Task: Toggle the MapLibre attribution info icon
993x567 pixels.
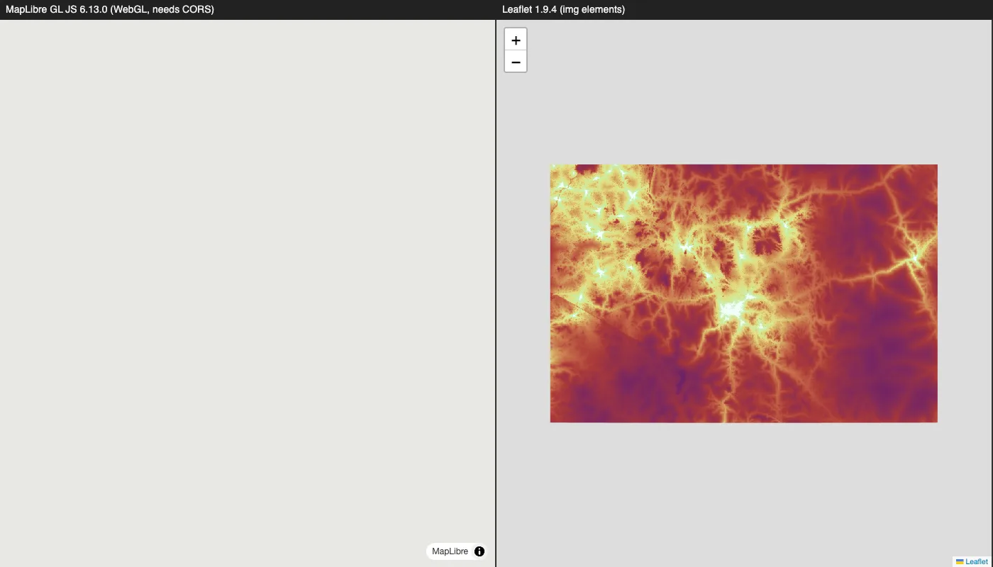Action: point(479,551)
